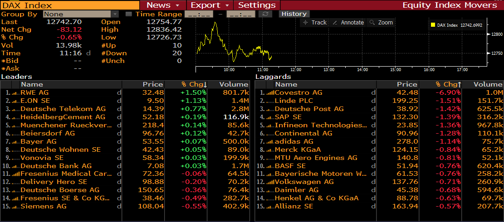This screenshot has height=222, width=504.
Task: Click the History button
Action: point(294,14)
